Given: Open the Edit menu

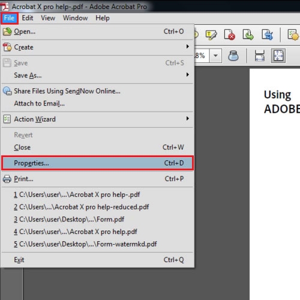Looking at the screenshot, I should [x=28, y=18].
